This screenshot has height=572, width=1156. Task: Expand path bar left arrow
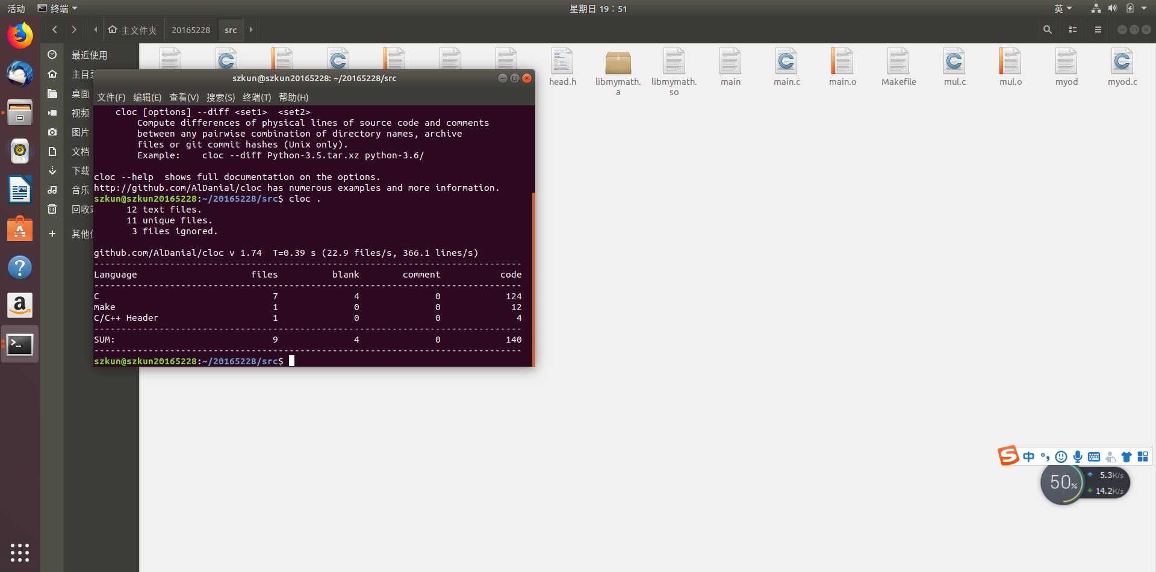click(95, 30)
